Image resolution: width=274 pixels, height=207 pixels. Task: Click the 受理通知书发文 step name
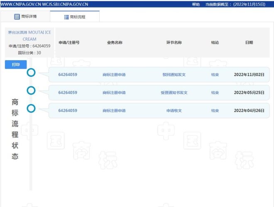pos(174,93)
